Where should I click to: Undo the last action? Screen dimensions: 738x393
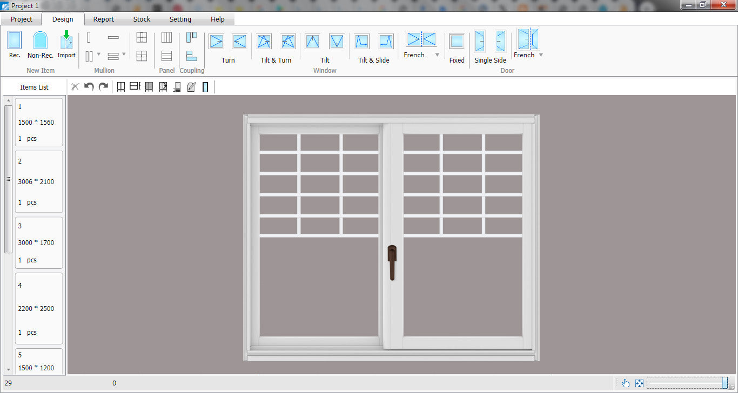click(x=89, y=86)
